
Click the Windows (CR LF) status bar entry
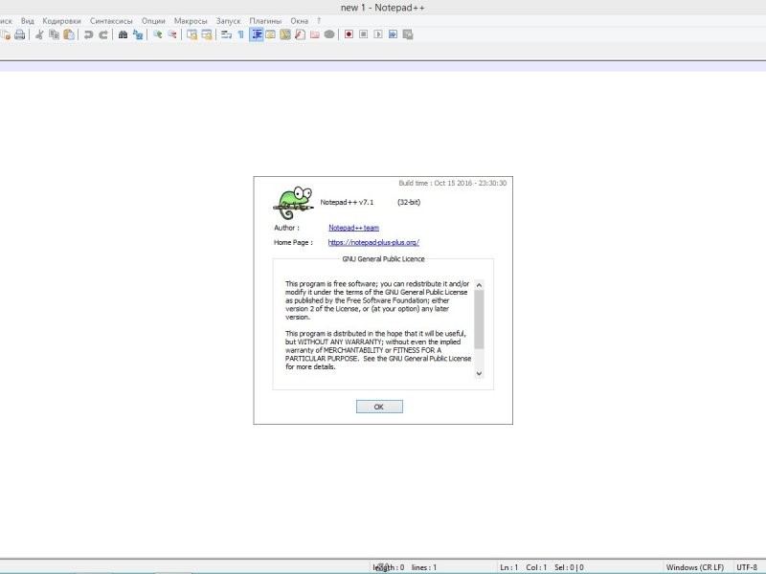click(x=695, y=567)
